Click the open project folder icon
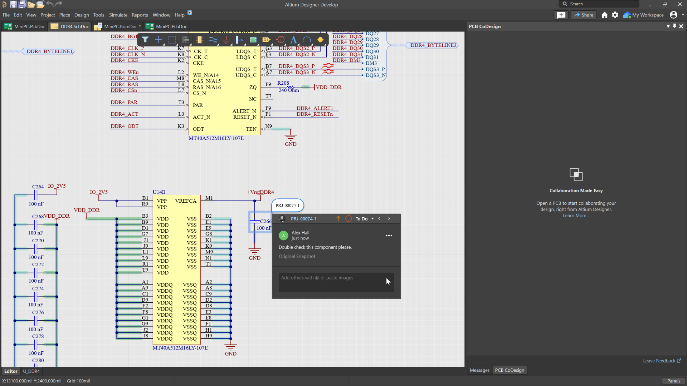The width and height of the screenshot is (687, 386). (40, 4)
